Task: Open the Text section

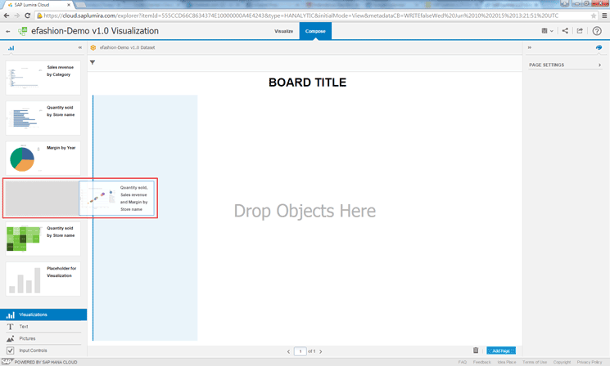Action: 43,327
